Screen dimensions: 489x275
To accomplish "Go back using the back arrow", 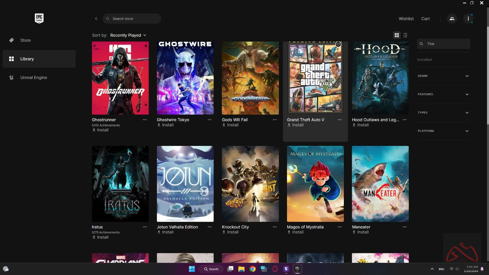I will (96, 19).
